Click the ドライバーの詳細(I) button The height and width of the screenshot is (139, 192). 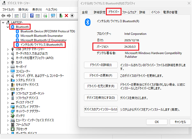[101, 65]
